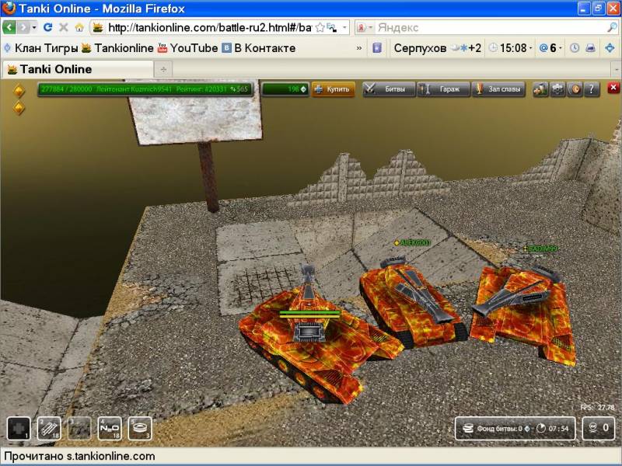Image resolution: width=622 pixels, height=466 pixels.
Task: Activate supply slot 3
Action: click(x=79, y=429)
